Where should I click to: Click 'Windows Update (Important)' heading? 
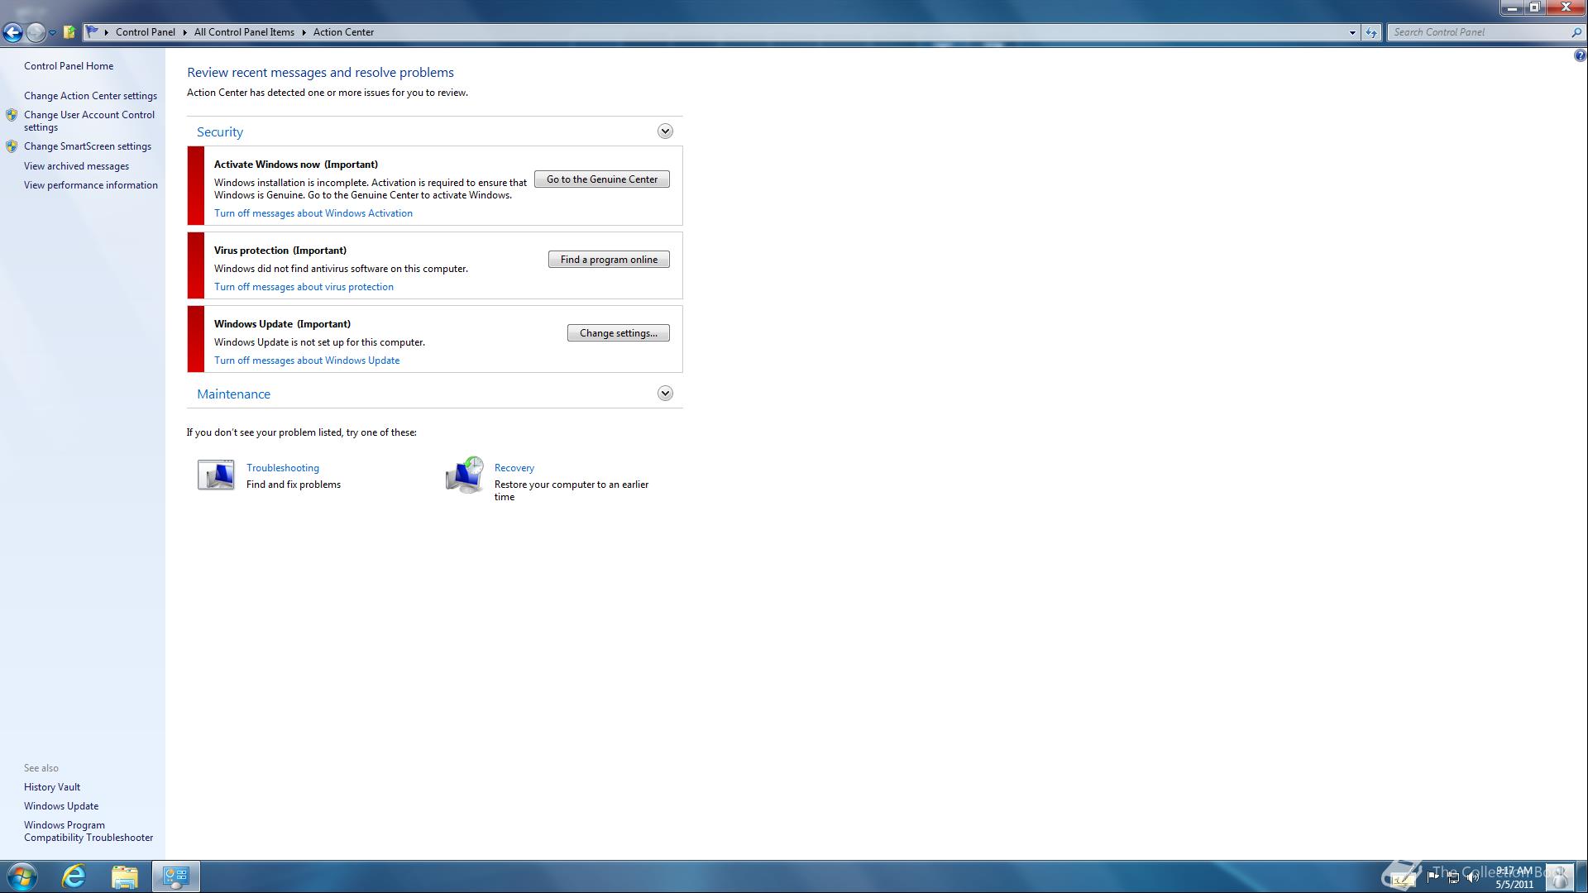click(x=282, y=324)
